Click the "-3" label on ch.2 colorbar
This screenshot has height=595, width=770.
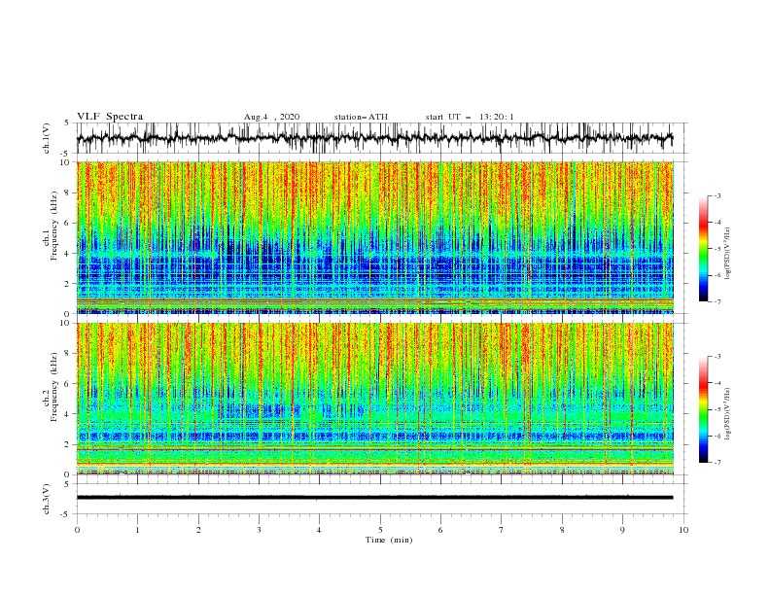[717, 357]
